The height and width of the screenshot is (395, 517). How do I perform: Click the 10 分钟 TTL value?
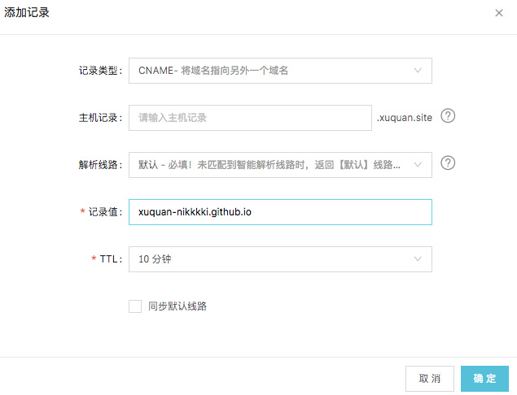click(x=156, y=259)
